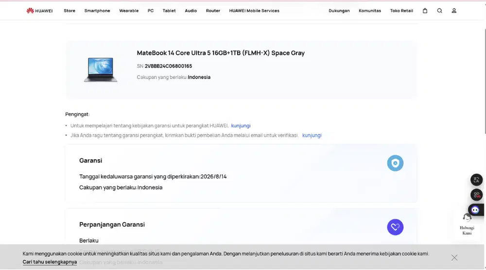Open HUAWEI Mobile Services menu

pos(254,11)
